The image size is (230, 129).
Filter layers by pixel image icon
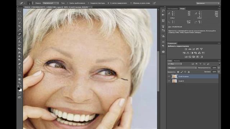pyautogui.click(x=193, y=64)
